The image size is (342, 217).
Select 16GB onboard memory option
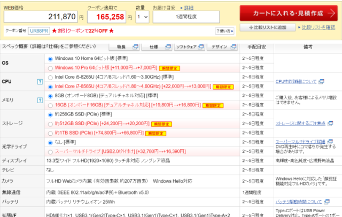[50, 105]
